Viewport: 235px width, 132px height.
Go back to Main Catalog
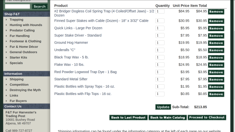(167, 117)
